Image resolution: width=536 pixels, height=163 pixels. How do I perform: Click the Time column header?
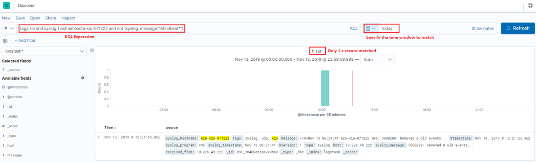click(x=108, y=127)
